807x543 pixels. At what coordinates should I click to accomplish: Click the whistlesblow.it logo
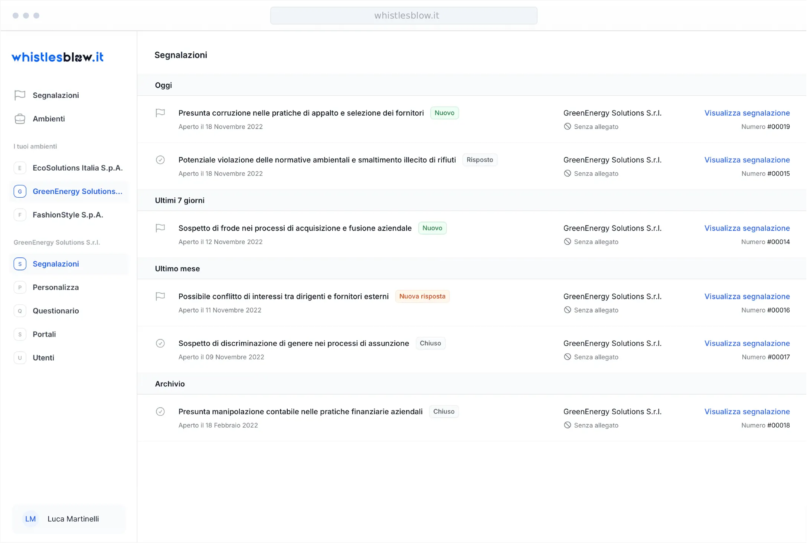point(58,57)
